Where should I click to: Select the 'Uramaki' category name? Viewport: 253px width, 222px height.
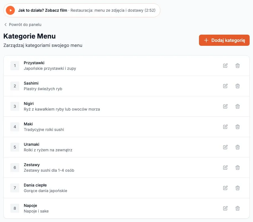[31, 144]
